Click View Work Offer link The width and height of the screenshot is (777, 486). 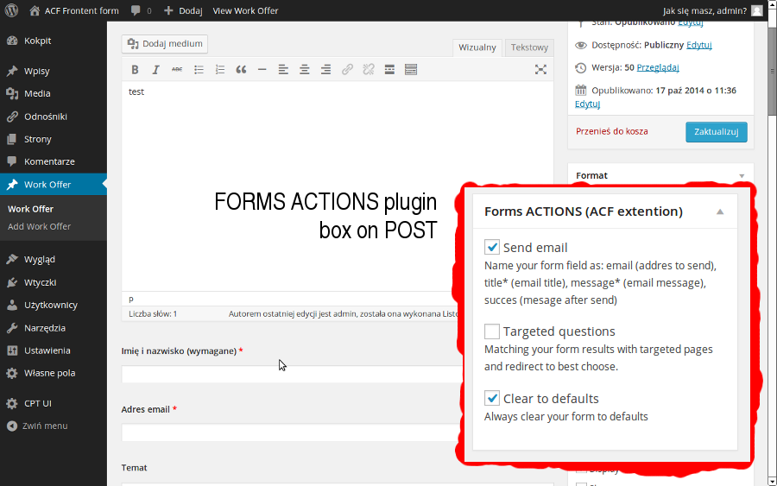(x=245, y=10)
